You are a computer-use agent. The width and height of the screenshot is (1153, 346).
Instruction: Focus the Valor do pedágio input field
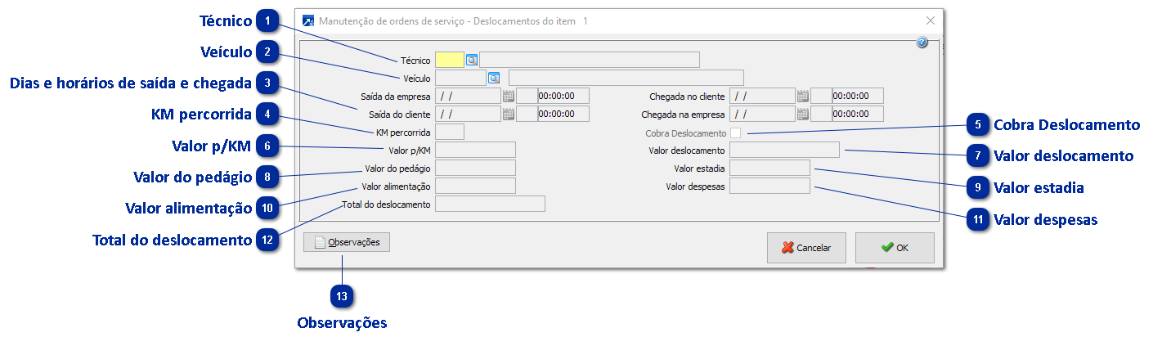475,168
